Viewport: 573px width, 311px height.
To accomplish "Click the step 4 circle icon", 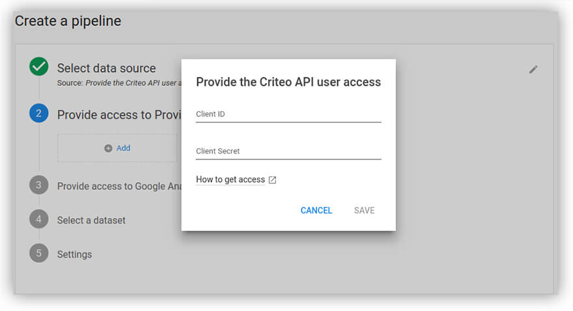I will click(x=39, y=219).
